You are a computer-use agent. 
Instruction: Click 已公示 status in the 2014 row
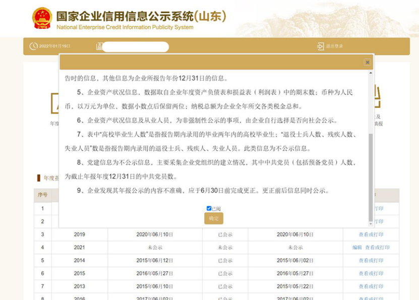225,261
